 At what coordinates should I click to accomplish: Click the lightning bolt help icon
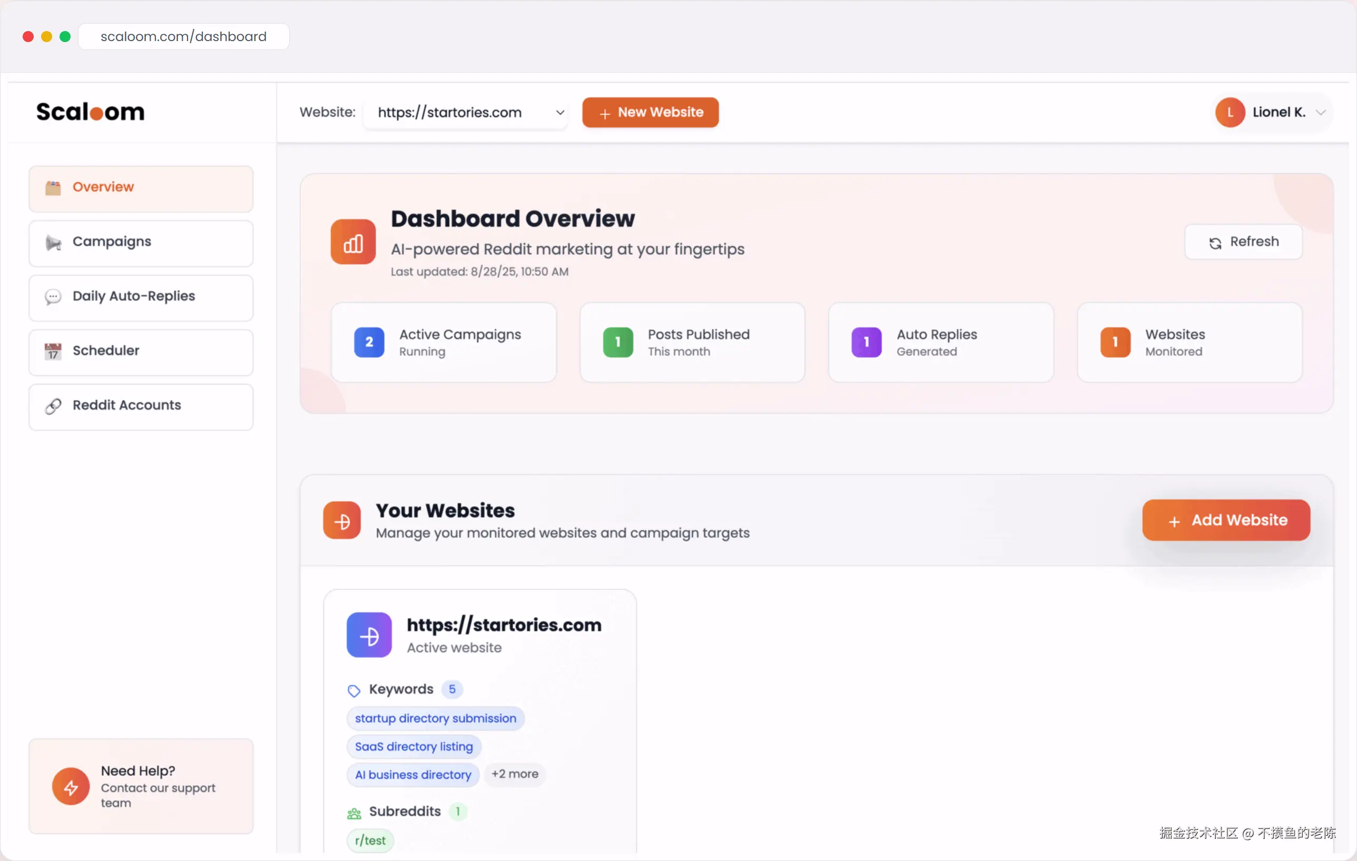point(71,786)
